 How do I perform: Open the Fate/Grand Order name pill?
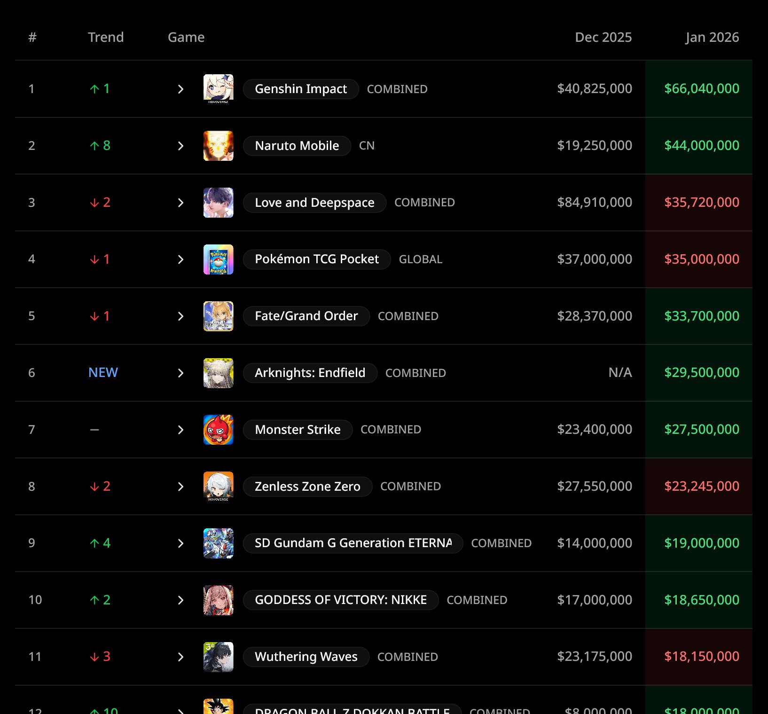[x=306, y=316]
